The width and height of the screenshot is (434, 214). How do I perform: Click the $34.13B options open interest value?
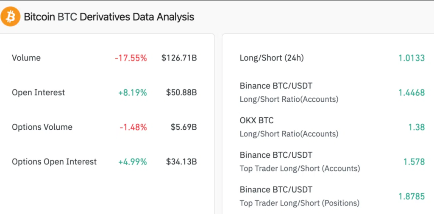(181, 161)
